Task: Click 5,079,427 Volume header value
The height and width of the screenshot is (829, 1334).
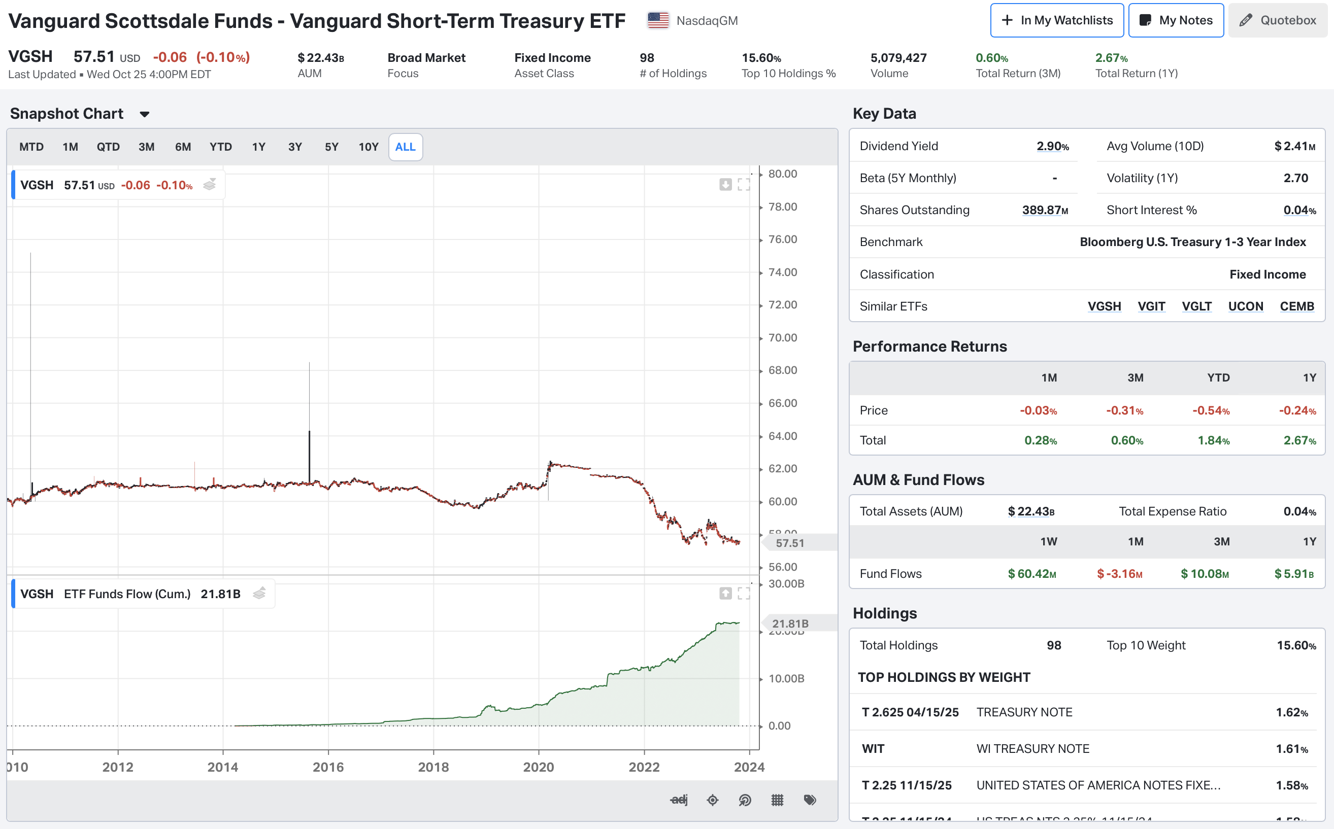Action: tap(898, 57)
